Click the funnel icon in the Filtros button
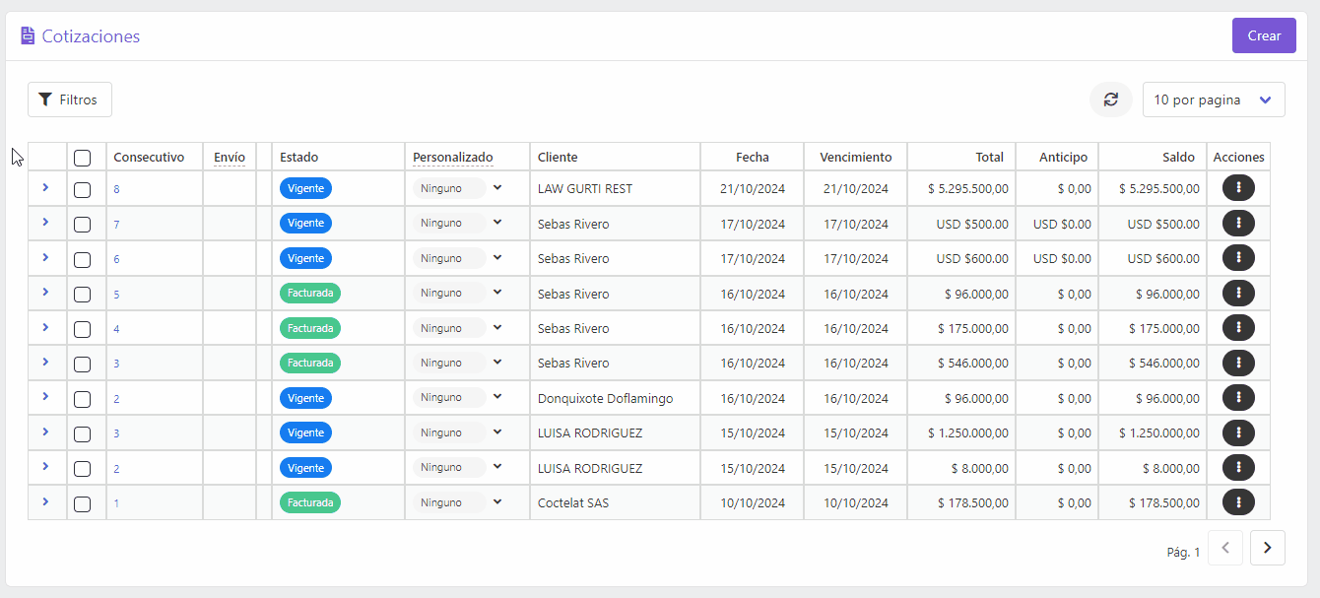 [45, 100]
